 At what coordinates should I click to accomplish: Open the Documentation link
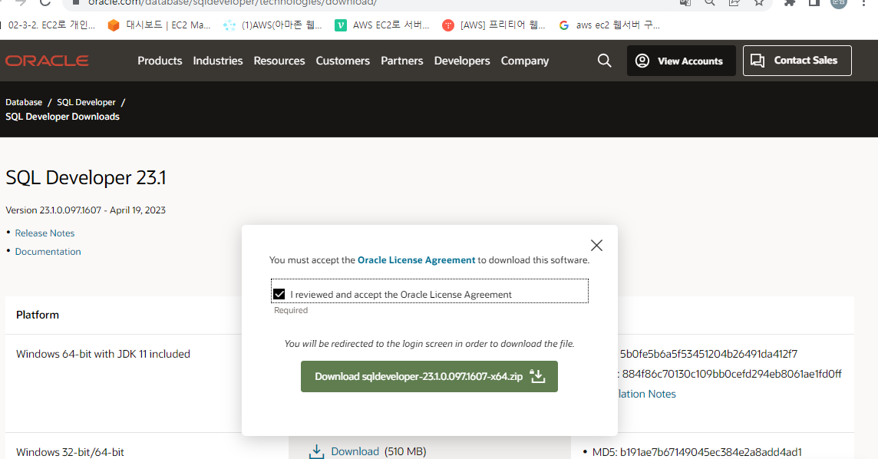coord(48,251)
